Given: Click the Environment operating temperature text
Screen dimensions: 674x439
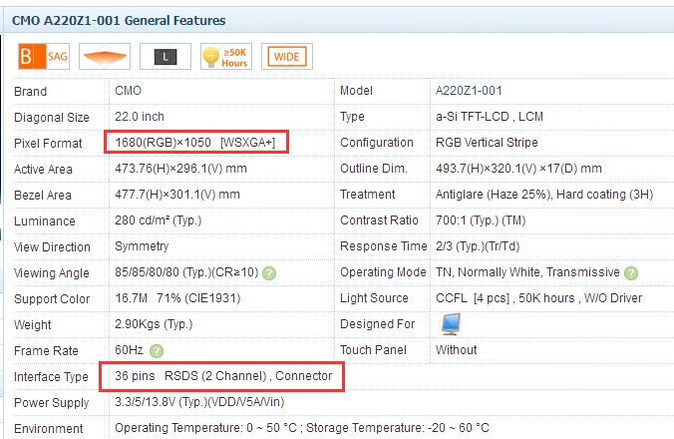Looking at the screenshot, I should 205,428.
